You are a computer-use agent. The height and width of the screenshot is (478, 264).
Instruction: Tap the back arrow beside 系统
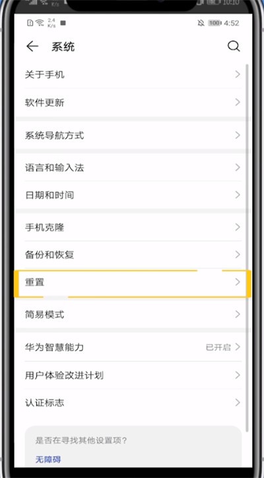click(32, 46)
